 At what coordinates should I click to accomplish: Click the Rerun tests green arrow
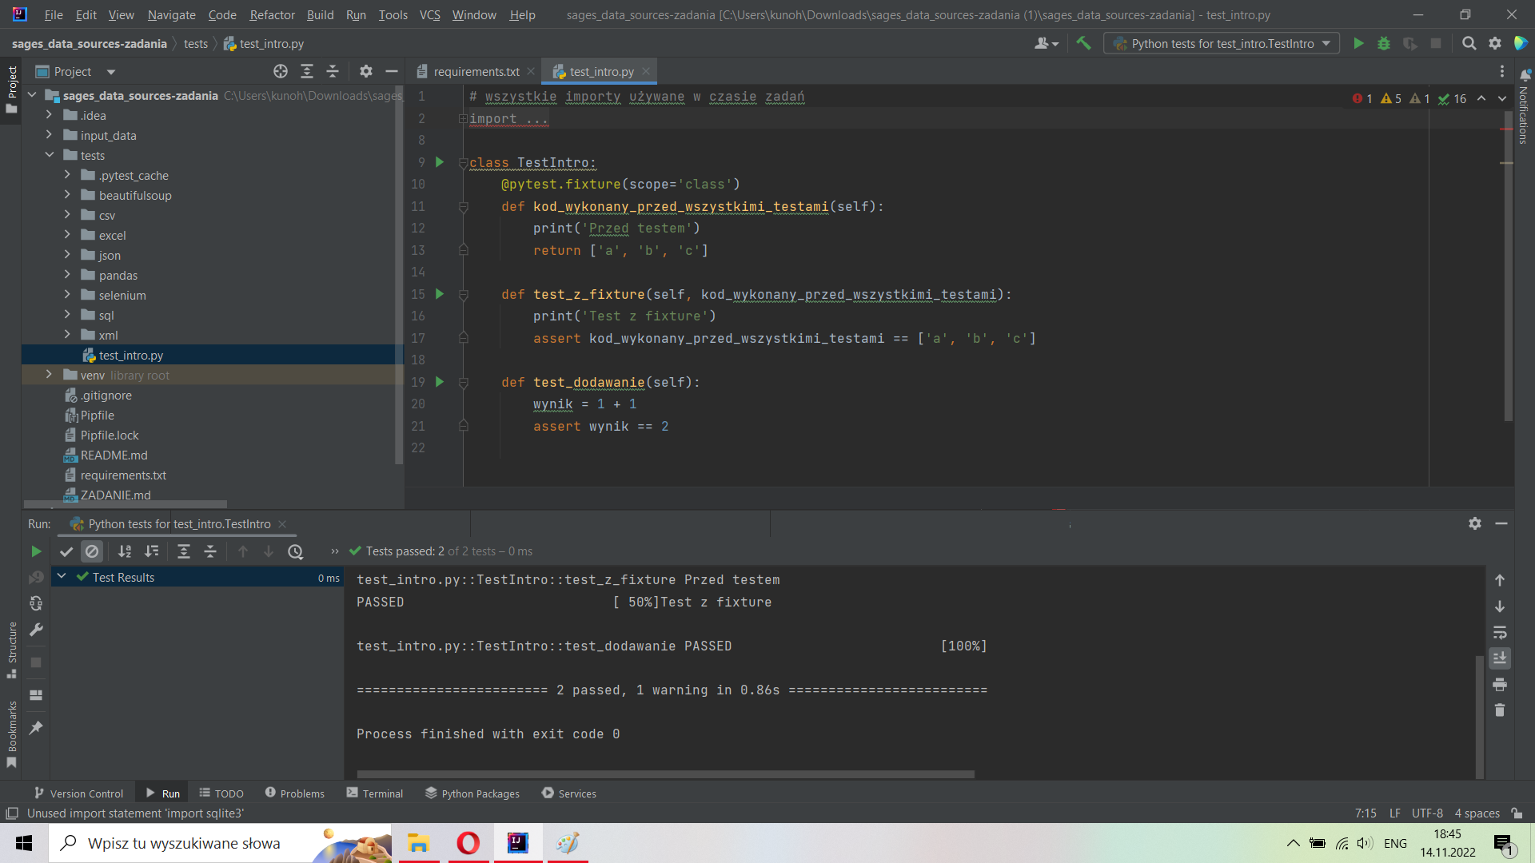point(36,551)
